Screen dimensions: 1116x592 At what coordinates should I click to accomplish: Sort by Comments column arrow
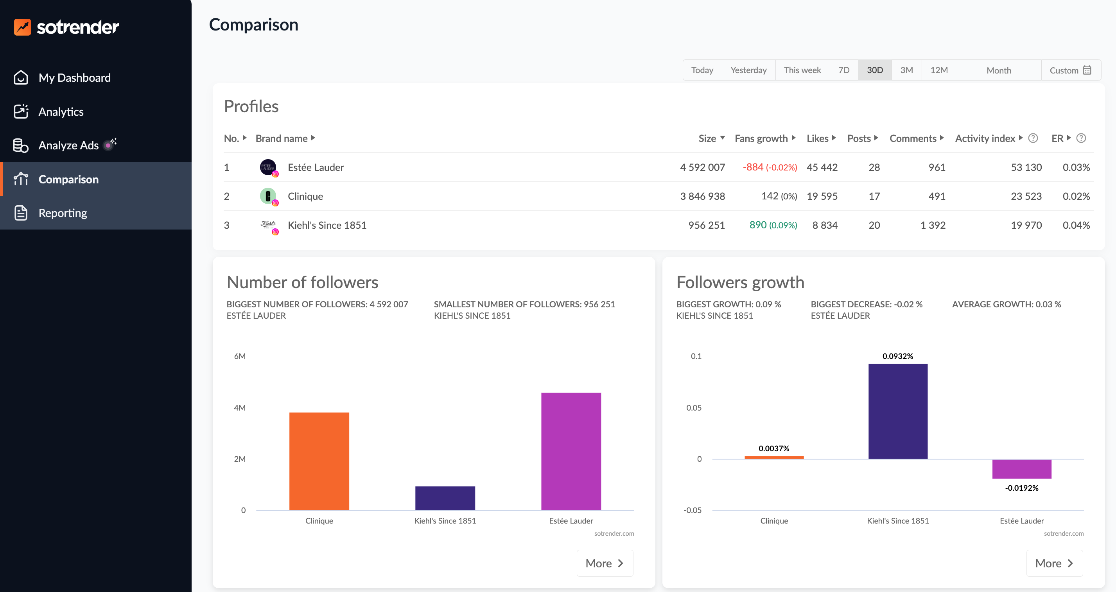(x=942, y=138)
